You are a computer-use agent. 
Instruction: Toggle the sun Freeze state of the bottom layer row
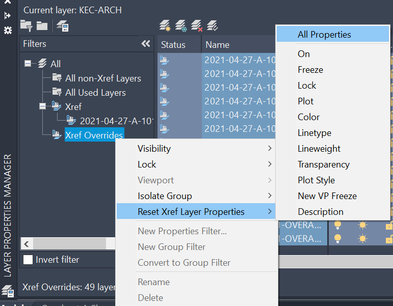(x=362, y=238)
